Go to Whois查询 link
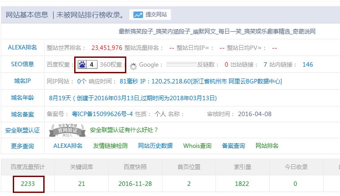The width and height of the screenshot is (340, 196). tap(197, 146)
